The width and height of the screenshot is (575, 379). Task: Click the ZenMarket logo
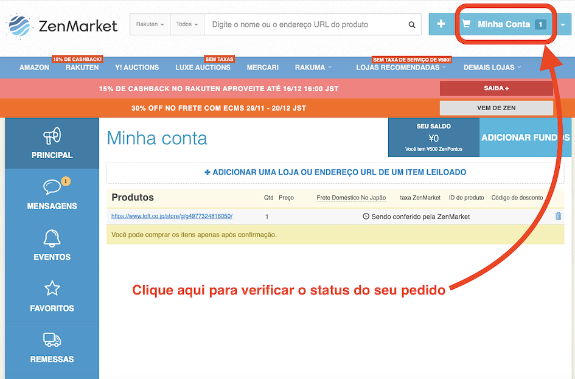[x=61, y=26]
